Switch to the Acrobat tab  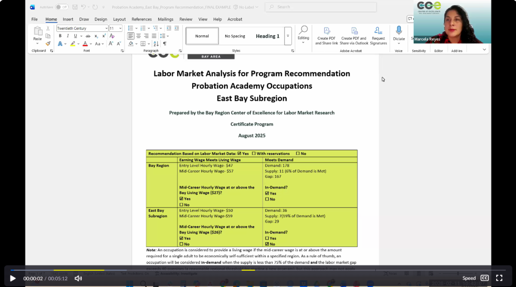pos(235,19)
